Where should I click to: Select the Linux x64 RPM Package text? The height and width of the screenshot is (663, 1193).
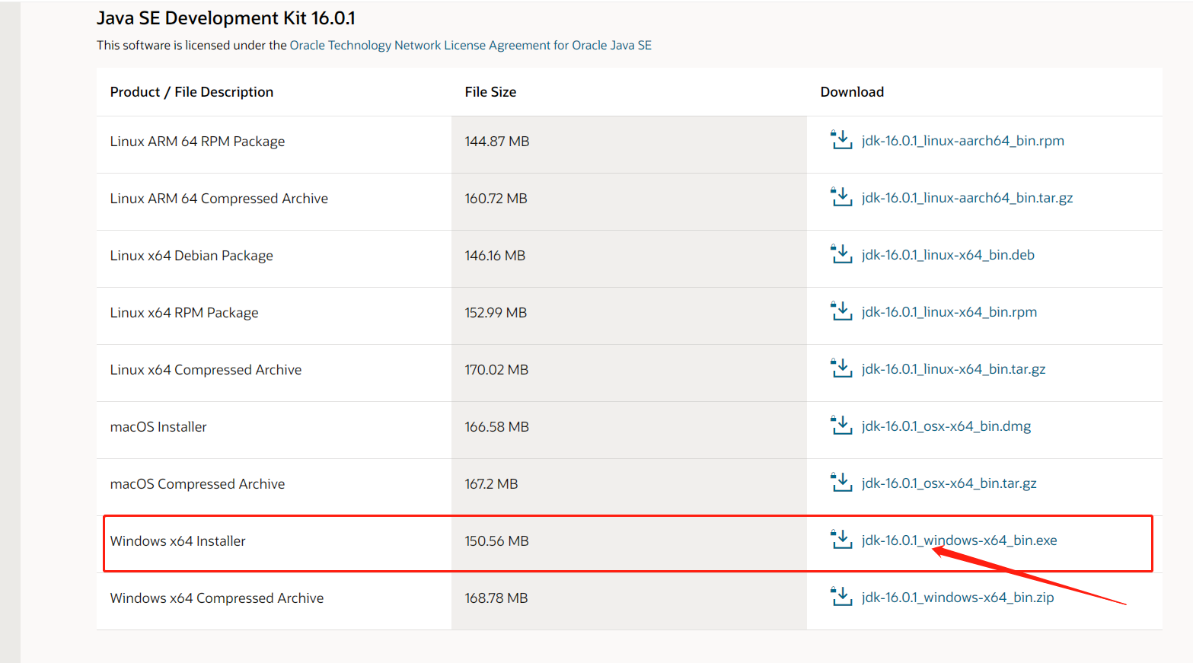[x=184, y=313]
